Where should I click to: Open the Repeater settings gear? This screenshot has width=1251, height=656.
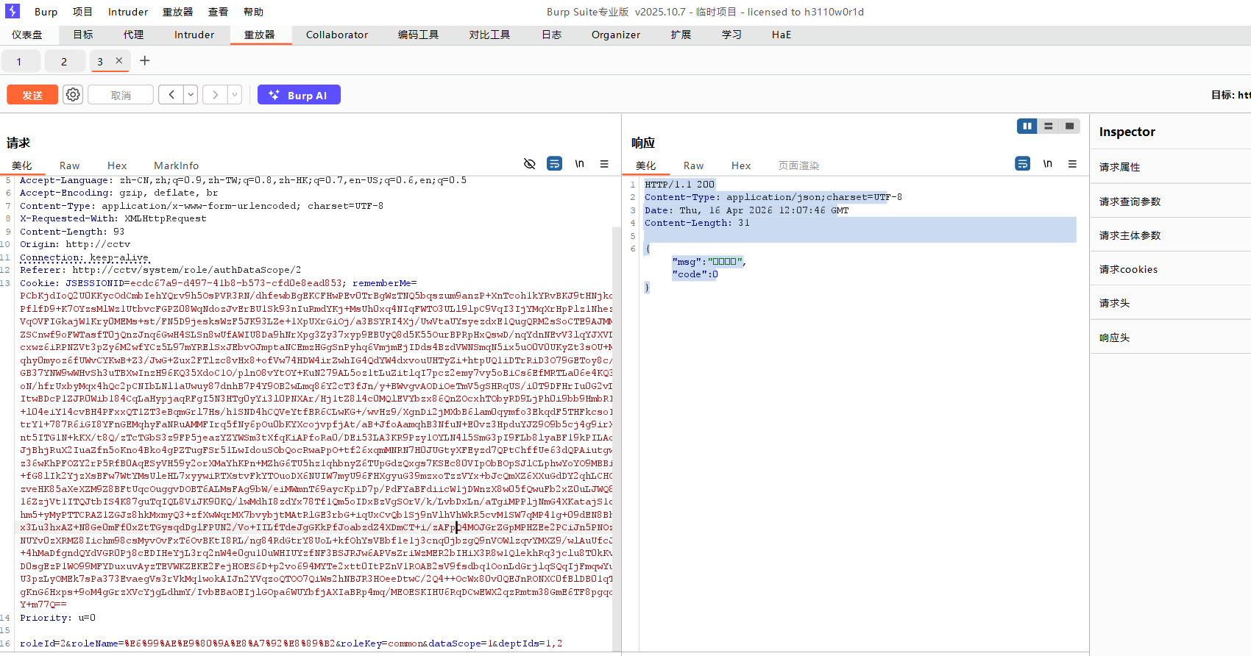(x=73, y=95)
